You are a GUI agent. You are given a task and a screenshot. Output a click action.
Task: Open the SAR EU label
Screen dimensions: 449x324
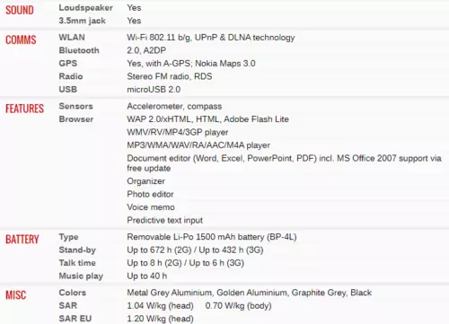tap(75, 319)
